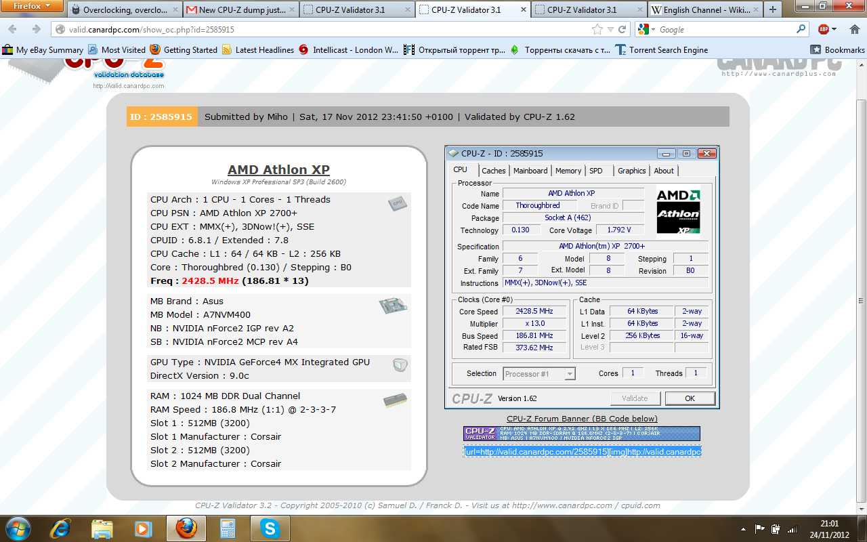This screenshot has height=542, width=867.
Task: Open the Adblock Plus dropdown arrow
Action: coord(834,29)
